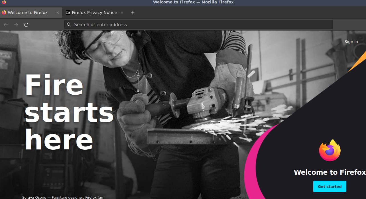Click the Firefox logo above Welcome text
366x199 pixels.
(x=330, y=150)
